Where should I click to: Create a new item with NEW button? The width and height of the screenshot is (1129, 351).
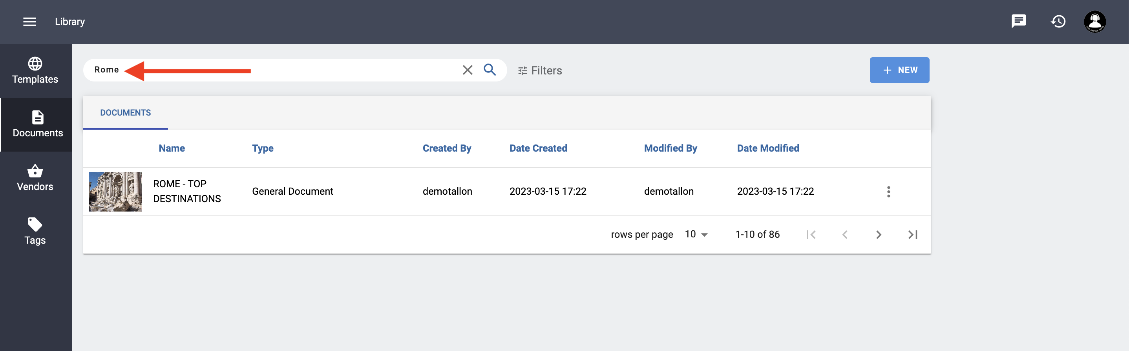tap(899, 70)
